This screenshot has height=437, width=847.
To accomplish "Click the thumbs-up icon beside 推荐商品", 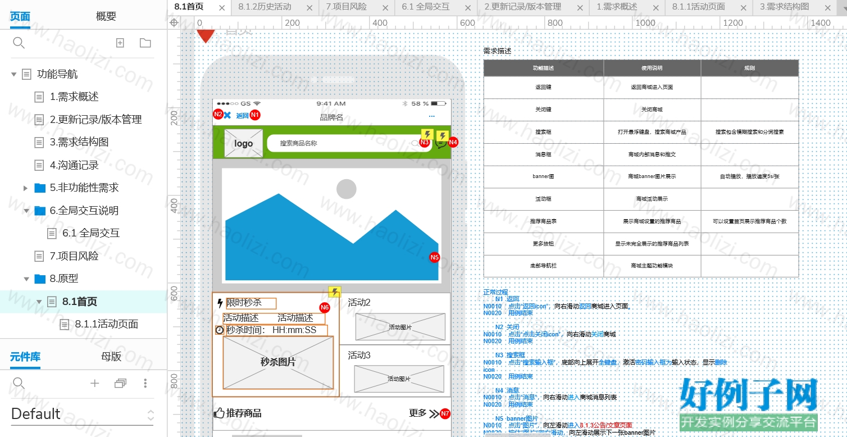I will pyautogui.click(x=219, y=413).
